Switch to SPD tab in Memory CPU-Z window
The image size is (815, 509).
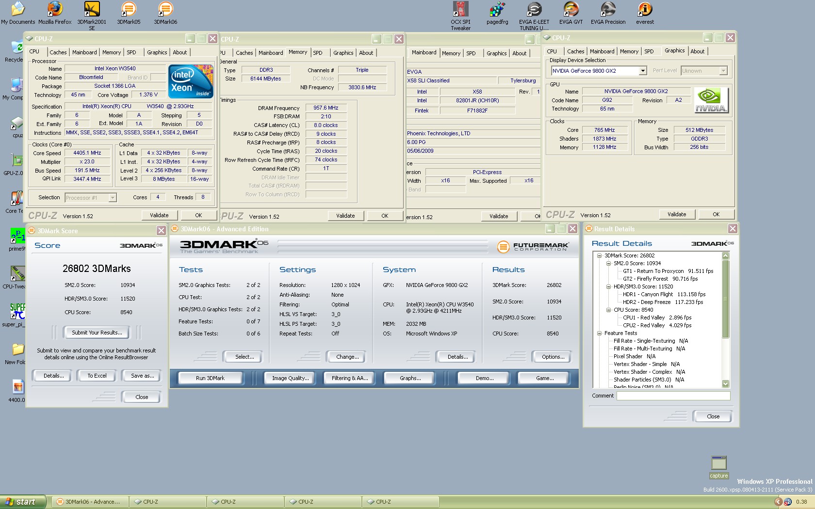pos(318,53)
